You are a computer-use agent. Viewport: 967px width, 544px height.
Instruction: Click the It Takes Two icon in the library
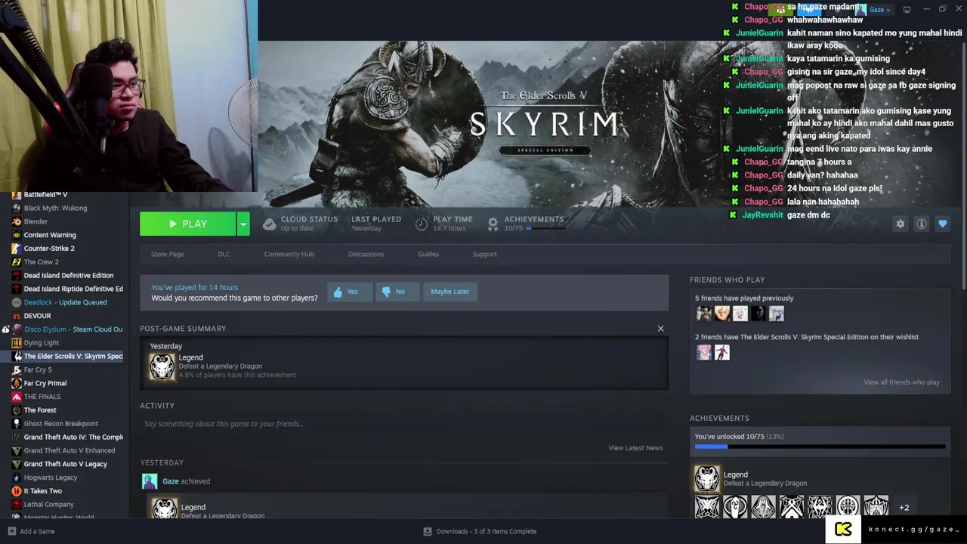[16, 491]
